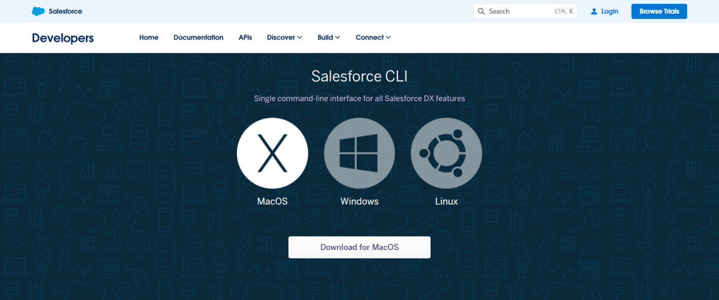Select the Linux Ubuntu platform icon
Image resolution: width=719 pixels, height=300 pixels.
[446, 153]
